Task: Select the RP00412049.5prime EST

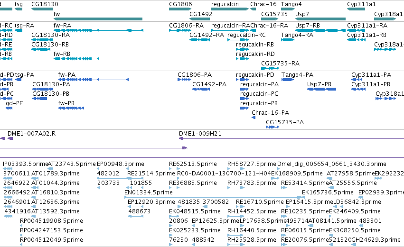Action: 21,245
